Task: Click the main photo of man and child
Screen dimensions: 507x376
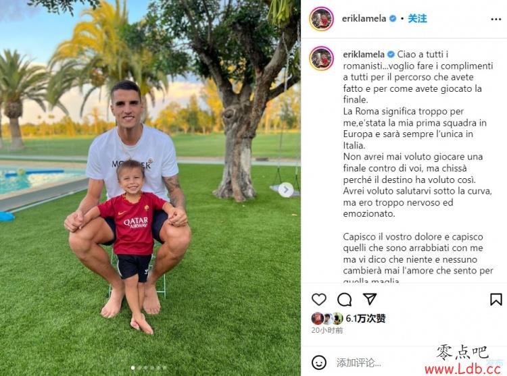Action: click(x=150, y=188)
